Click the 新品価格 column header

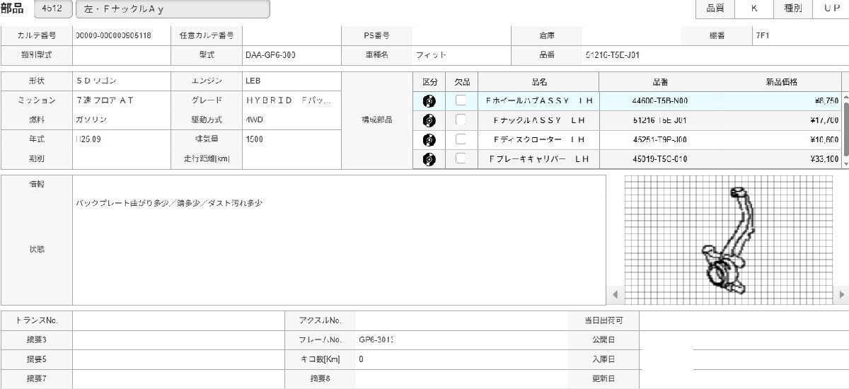(x=781, y=81)
